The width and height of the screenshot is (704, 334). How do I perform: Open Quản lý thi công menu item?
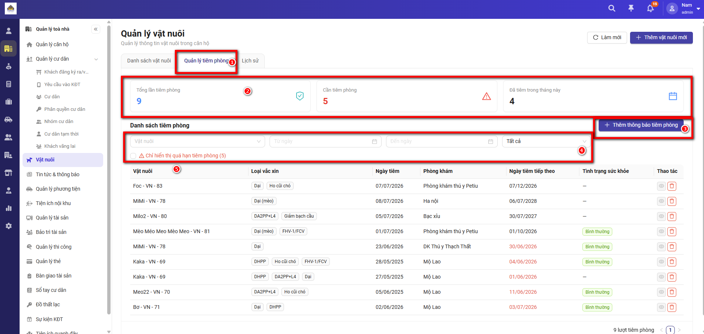click(x=54, y=247)
